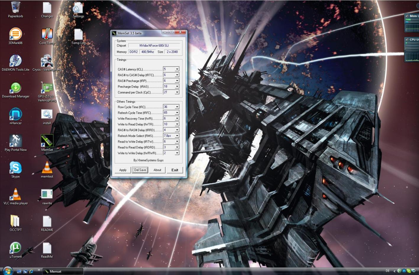Open the About dialog in MemSet
Viewport: 419px width, 275px height.
(157, 170)
